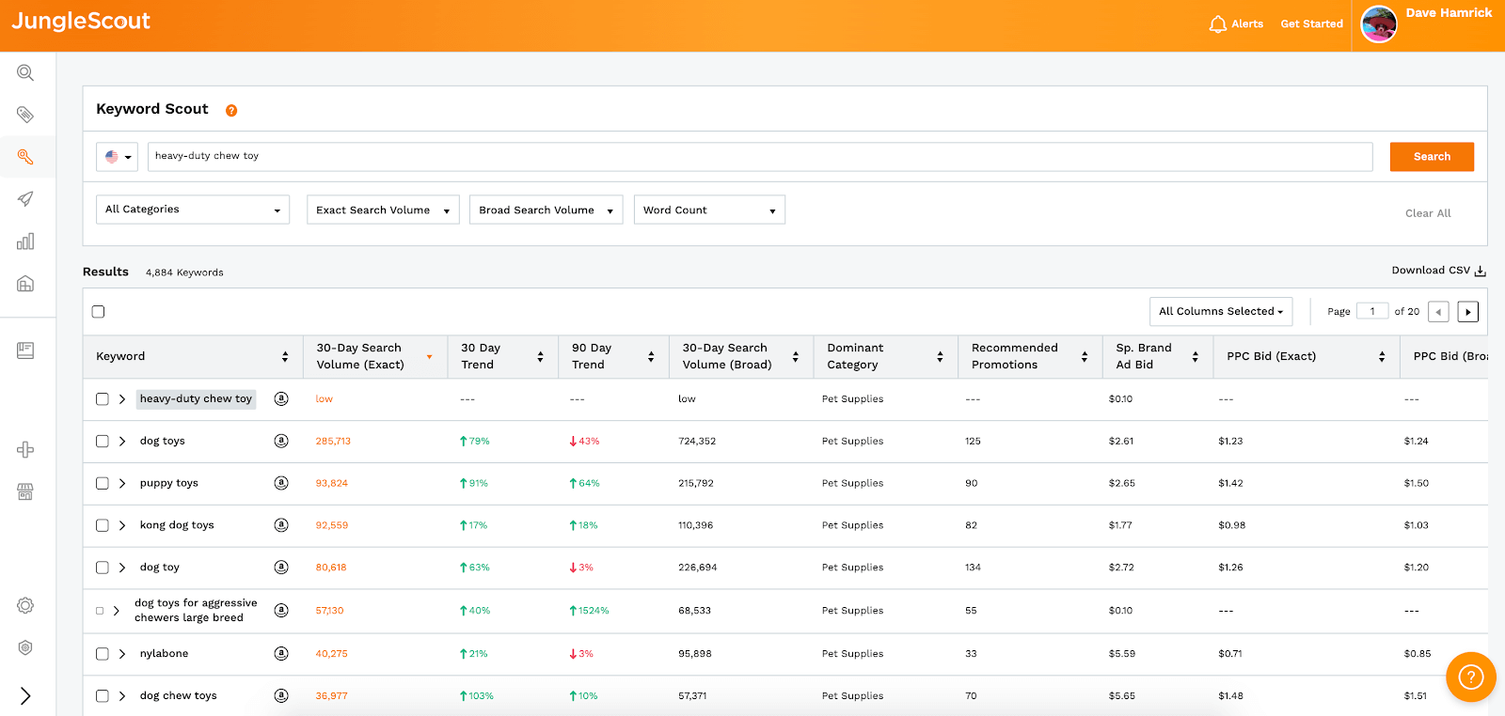Screen dimensions: 1505x716
Task: Click the magnifying glass icon in sidebar
Action: coord(25,73)
